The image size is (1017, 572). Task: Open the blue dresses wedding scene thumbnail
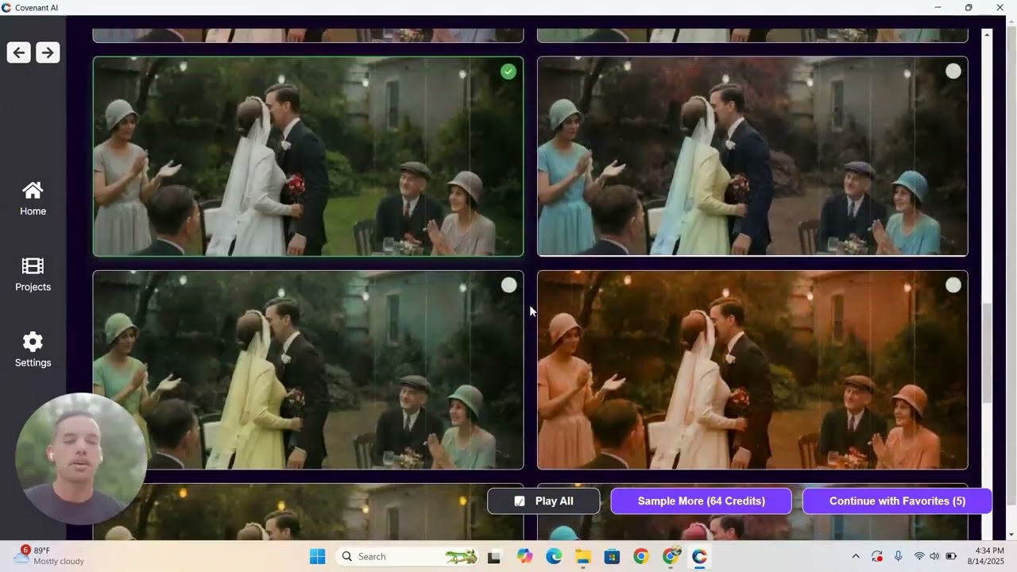pyautogui.click(x=752, y=157)
